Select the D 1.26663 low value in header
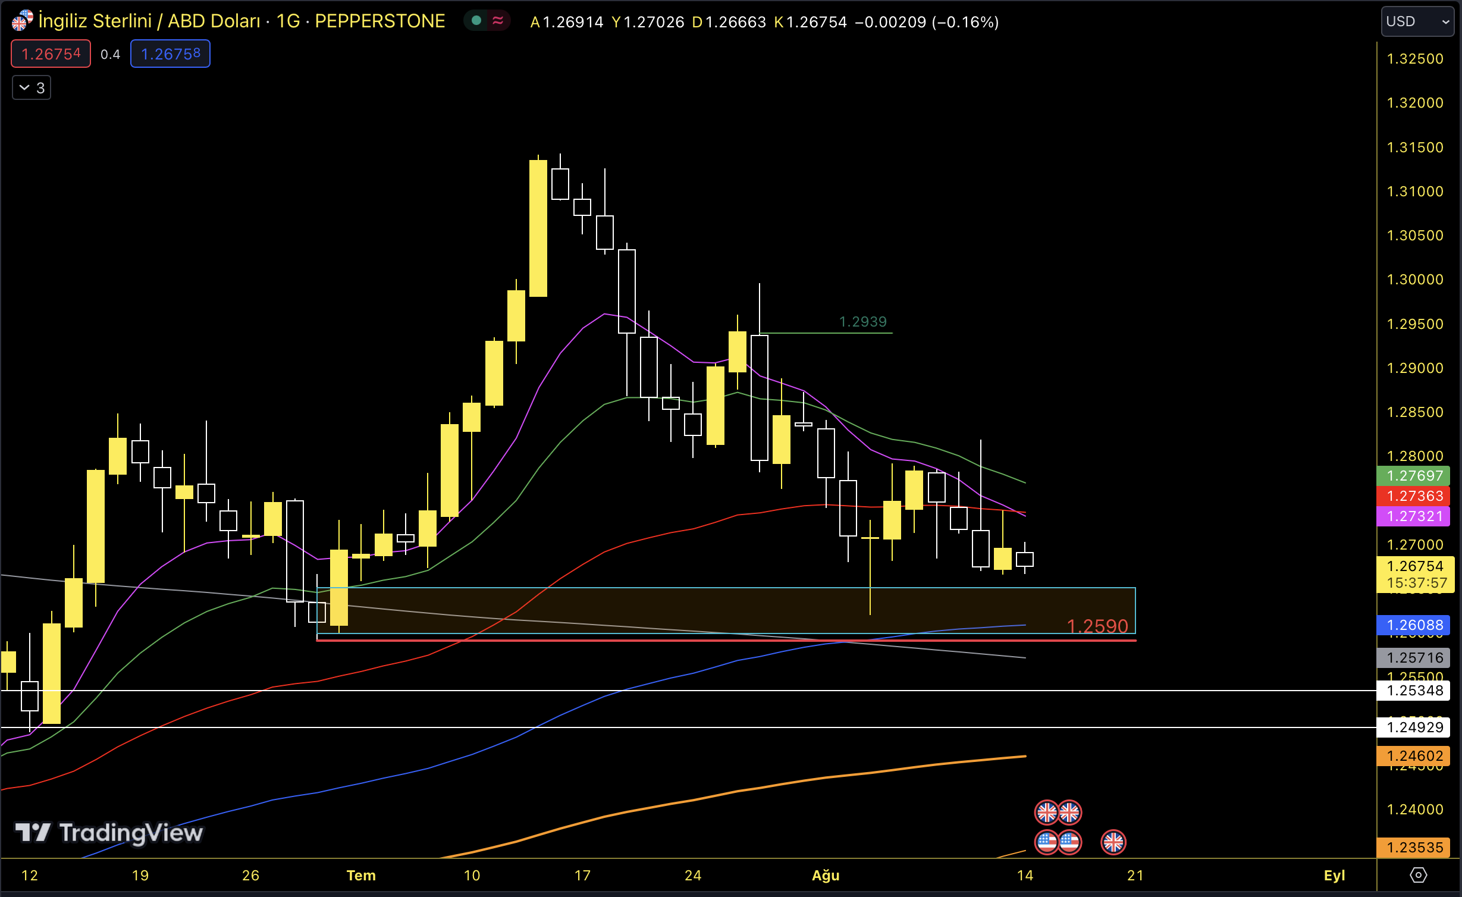1462x897 pixels. (729, 22)
